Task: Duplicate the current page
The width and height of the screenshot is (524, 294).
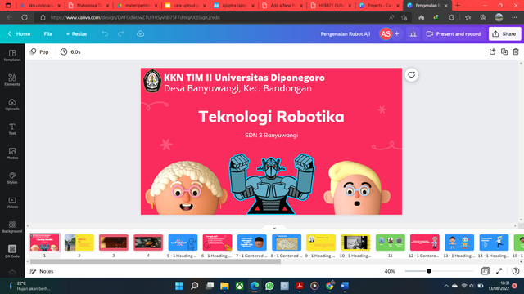Action: coord(504,51)
